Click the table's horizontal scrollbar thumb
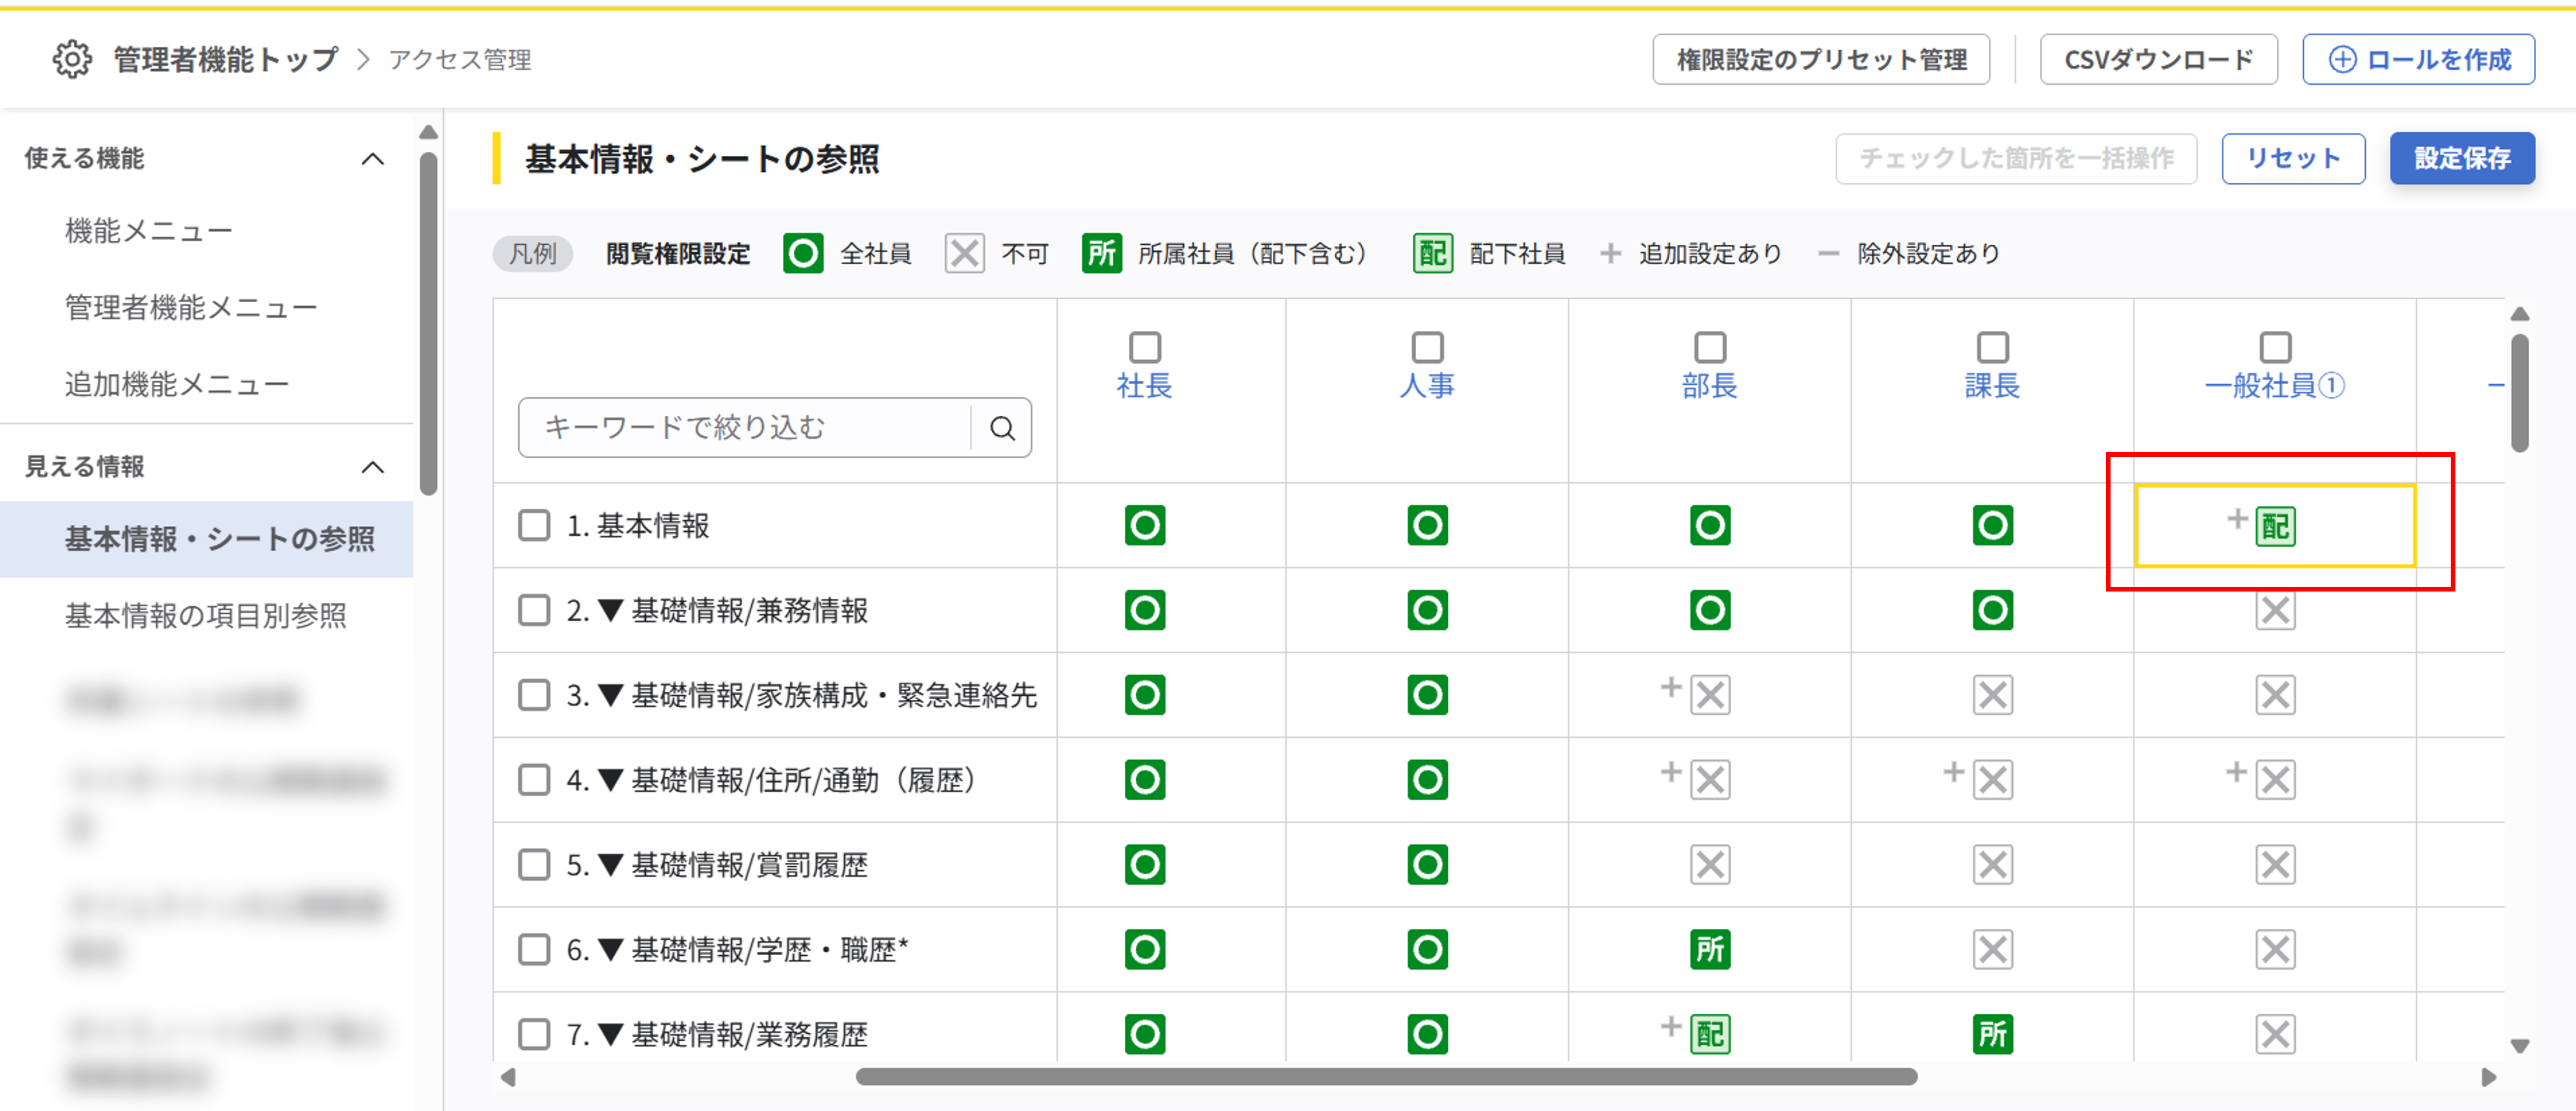 click(1386, 1077)
